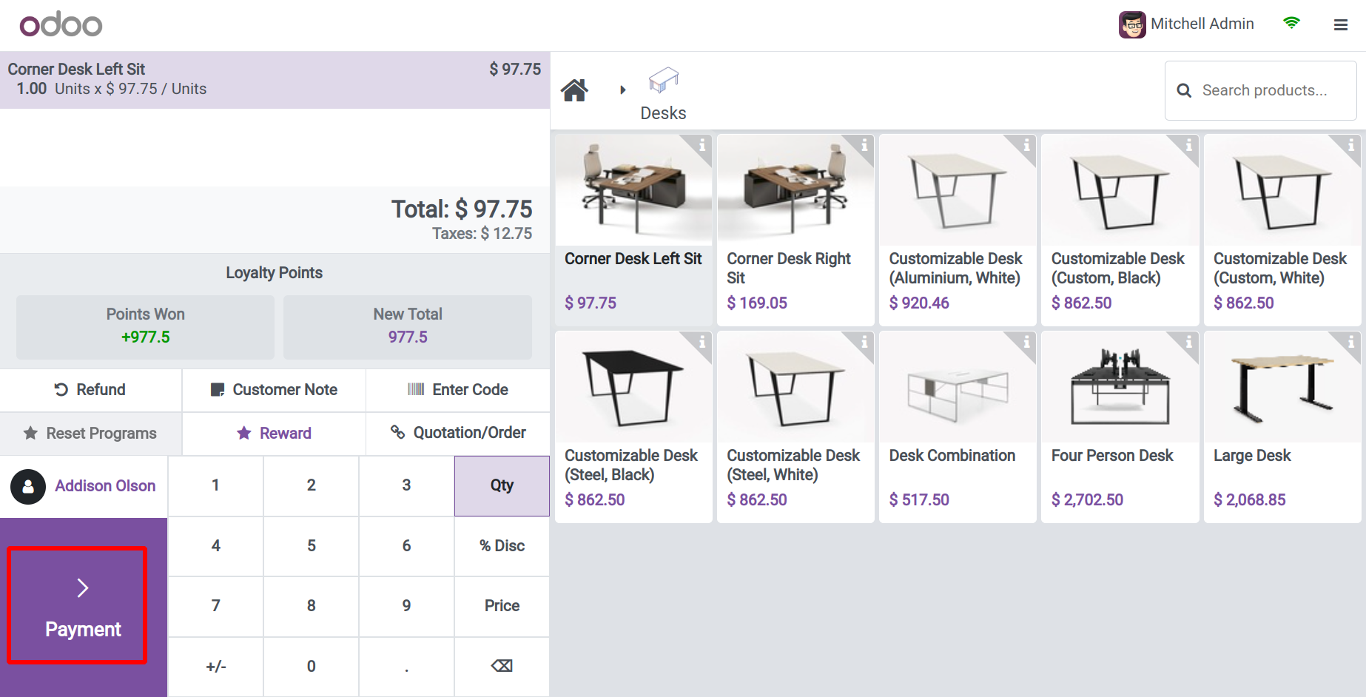Open Quotation/Order selection
The width and height of the screenshot is (1366, 697).
[x=458, y=433]
